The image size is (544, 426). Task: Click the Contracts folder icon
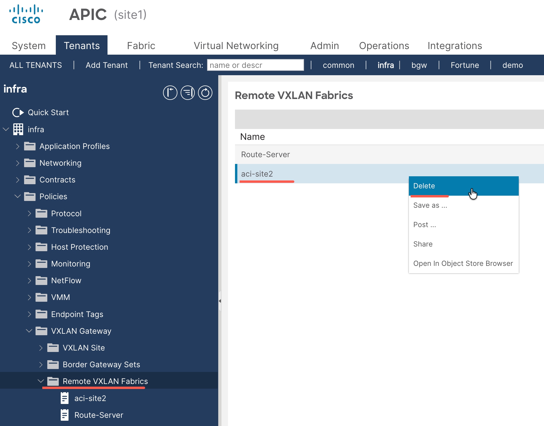[x=30, y=180]
